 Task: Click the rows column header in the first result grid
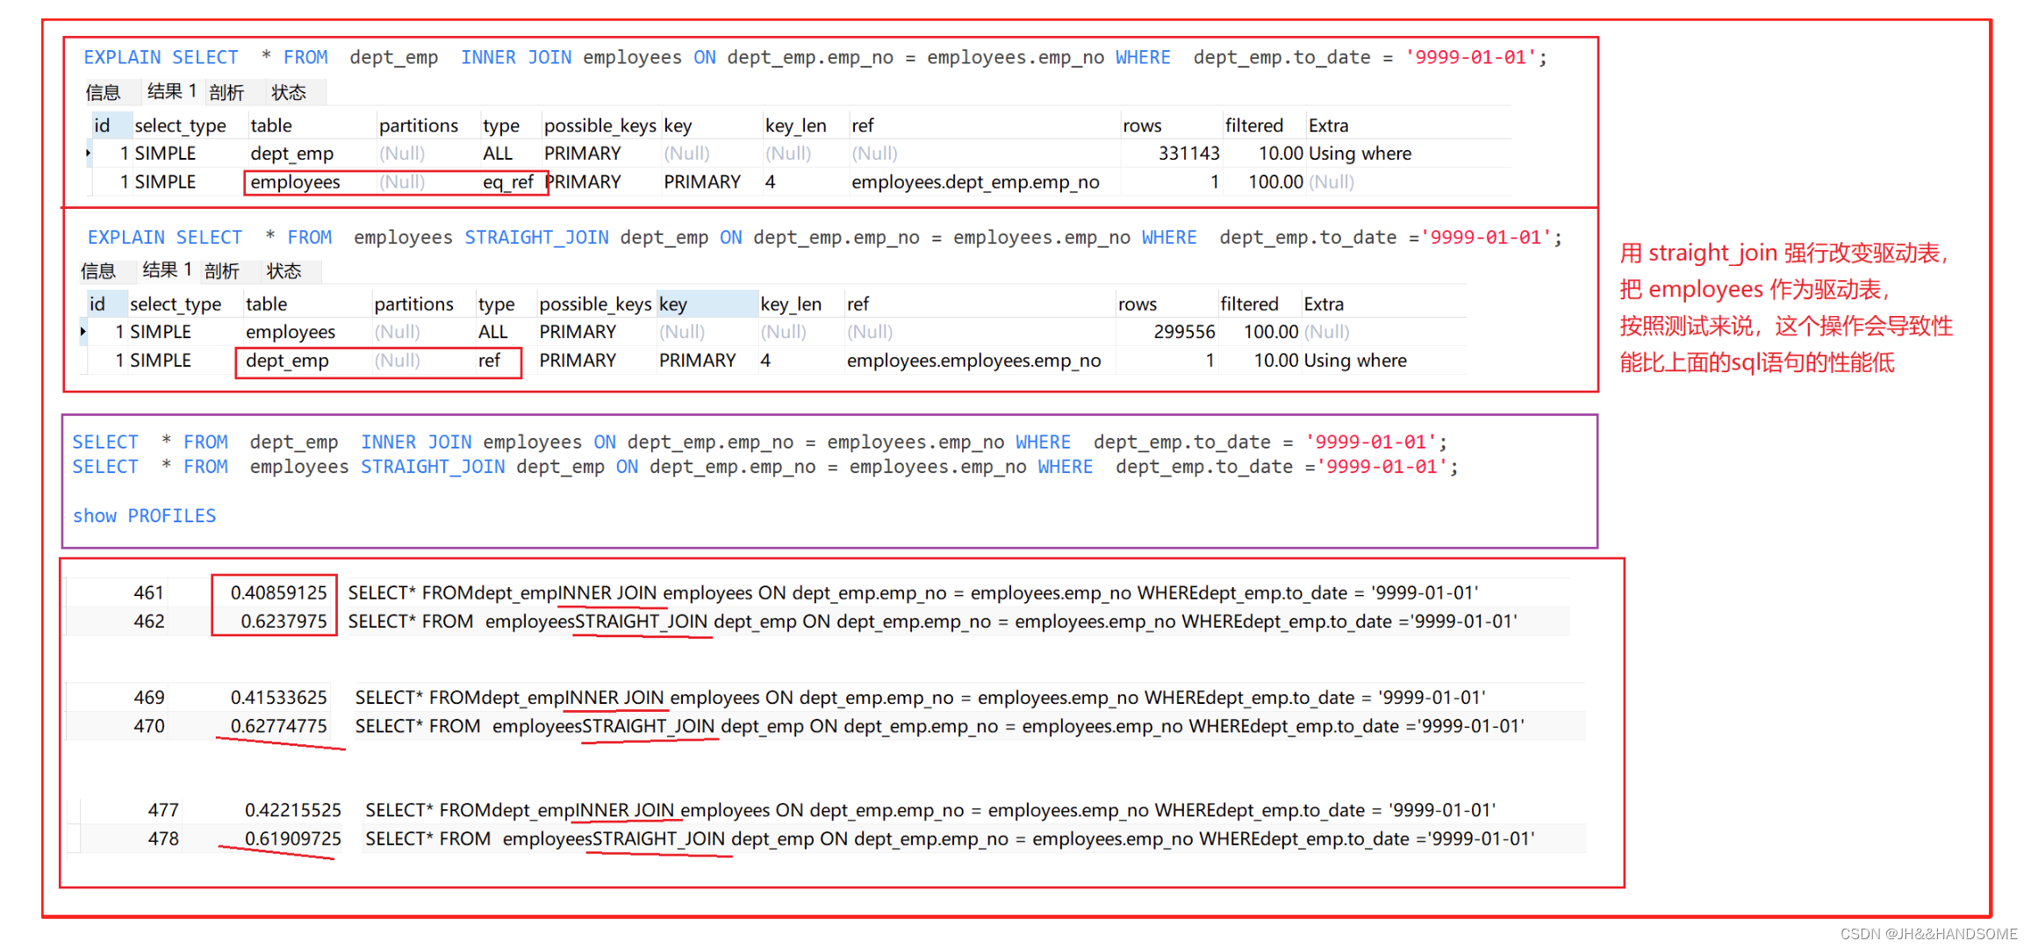coord(1142,126)
